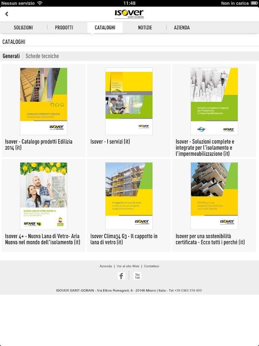The width and height of the screenshot is (259, 346).
Task: Open I servizi Isover catalog cover
Action: pyautogui.click(x=129, y=101)
